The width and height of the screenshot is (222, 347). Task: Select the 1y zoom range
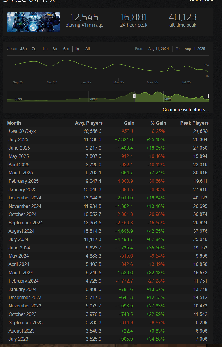click(77, 49)
